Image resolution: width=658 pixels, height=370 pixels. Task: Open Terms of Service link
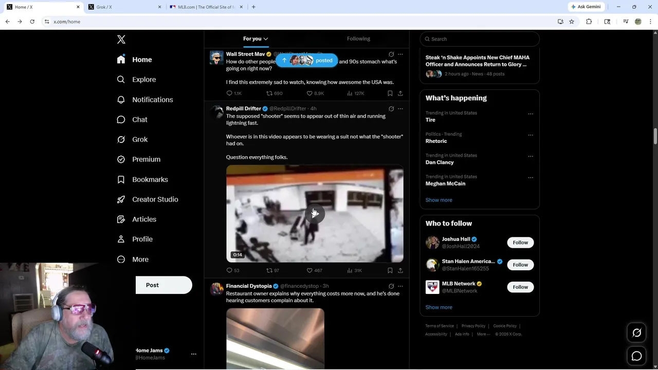coord(440,326)
